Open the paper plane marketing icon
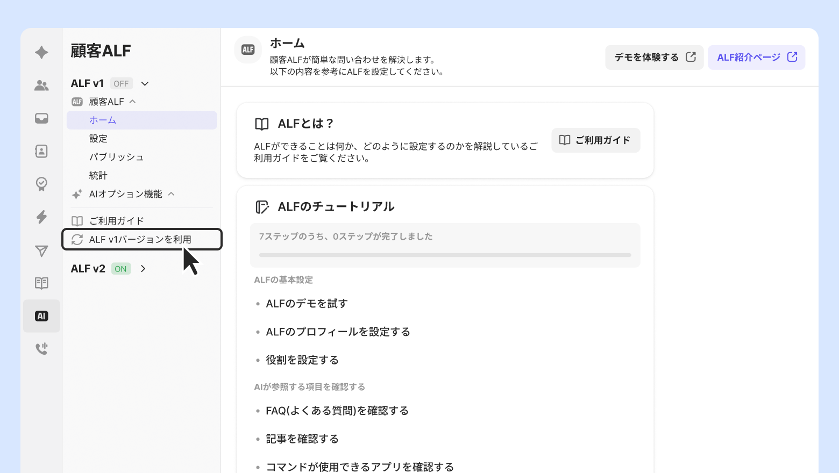Screen dimensions: 839x473 coord(41,250)
